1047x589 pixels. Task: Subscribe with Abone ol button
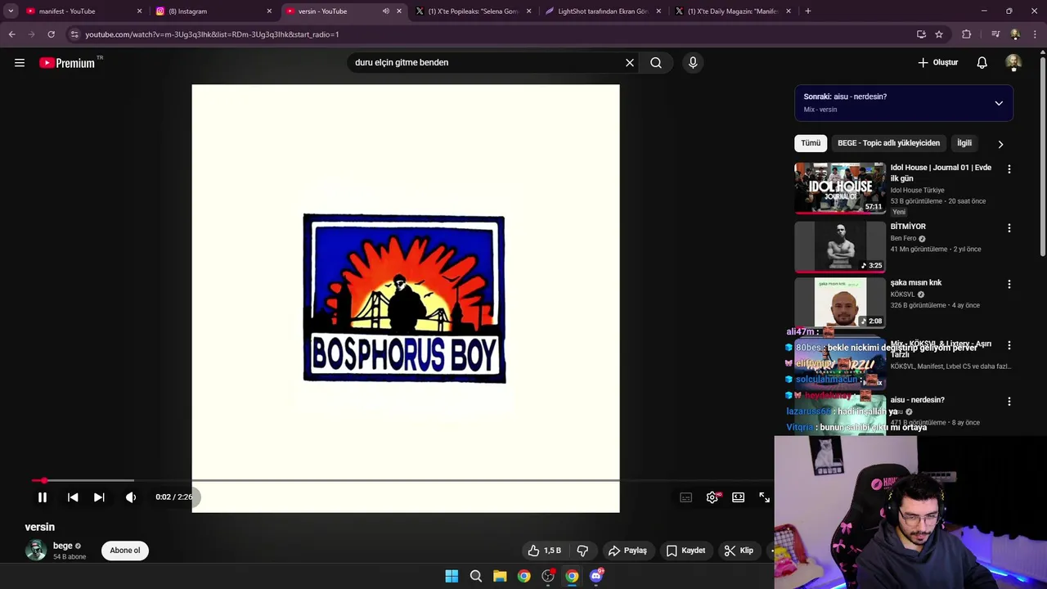125,551
